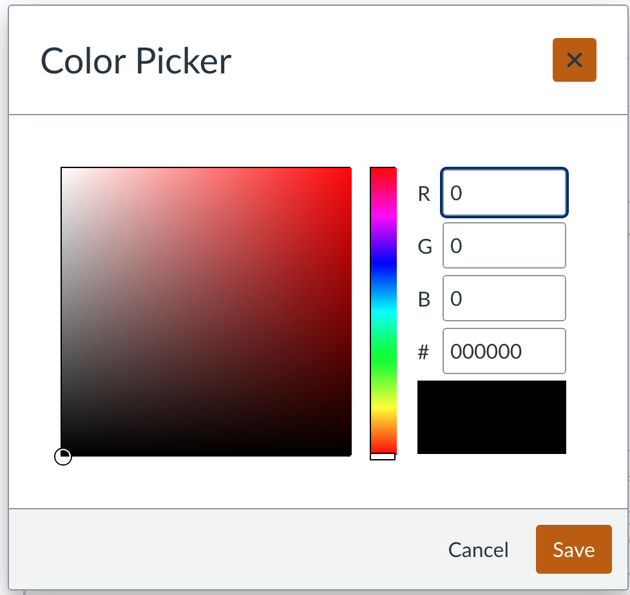
Task: Click the orange X close icon
Action: (x=573, y=59)
